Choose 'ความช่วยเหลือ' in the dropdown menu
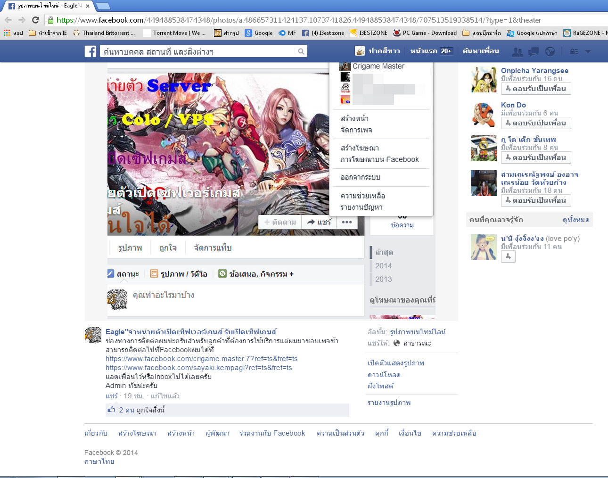The height and width of the screenshot is (478, 608). [363, 196]
